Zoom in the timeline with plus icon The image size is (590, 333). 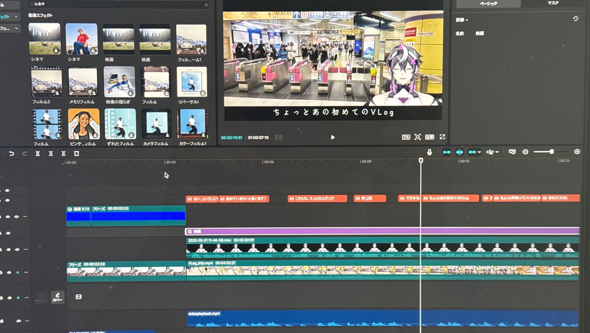[577, 152]
